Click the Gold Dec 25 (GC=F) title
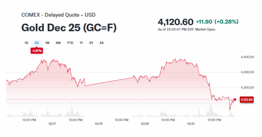Image resolution: width=262 pixels, height=137 pixels. tap(69, 28)
